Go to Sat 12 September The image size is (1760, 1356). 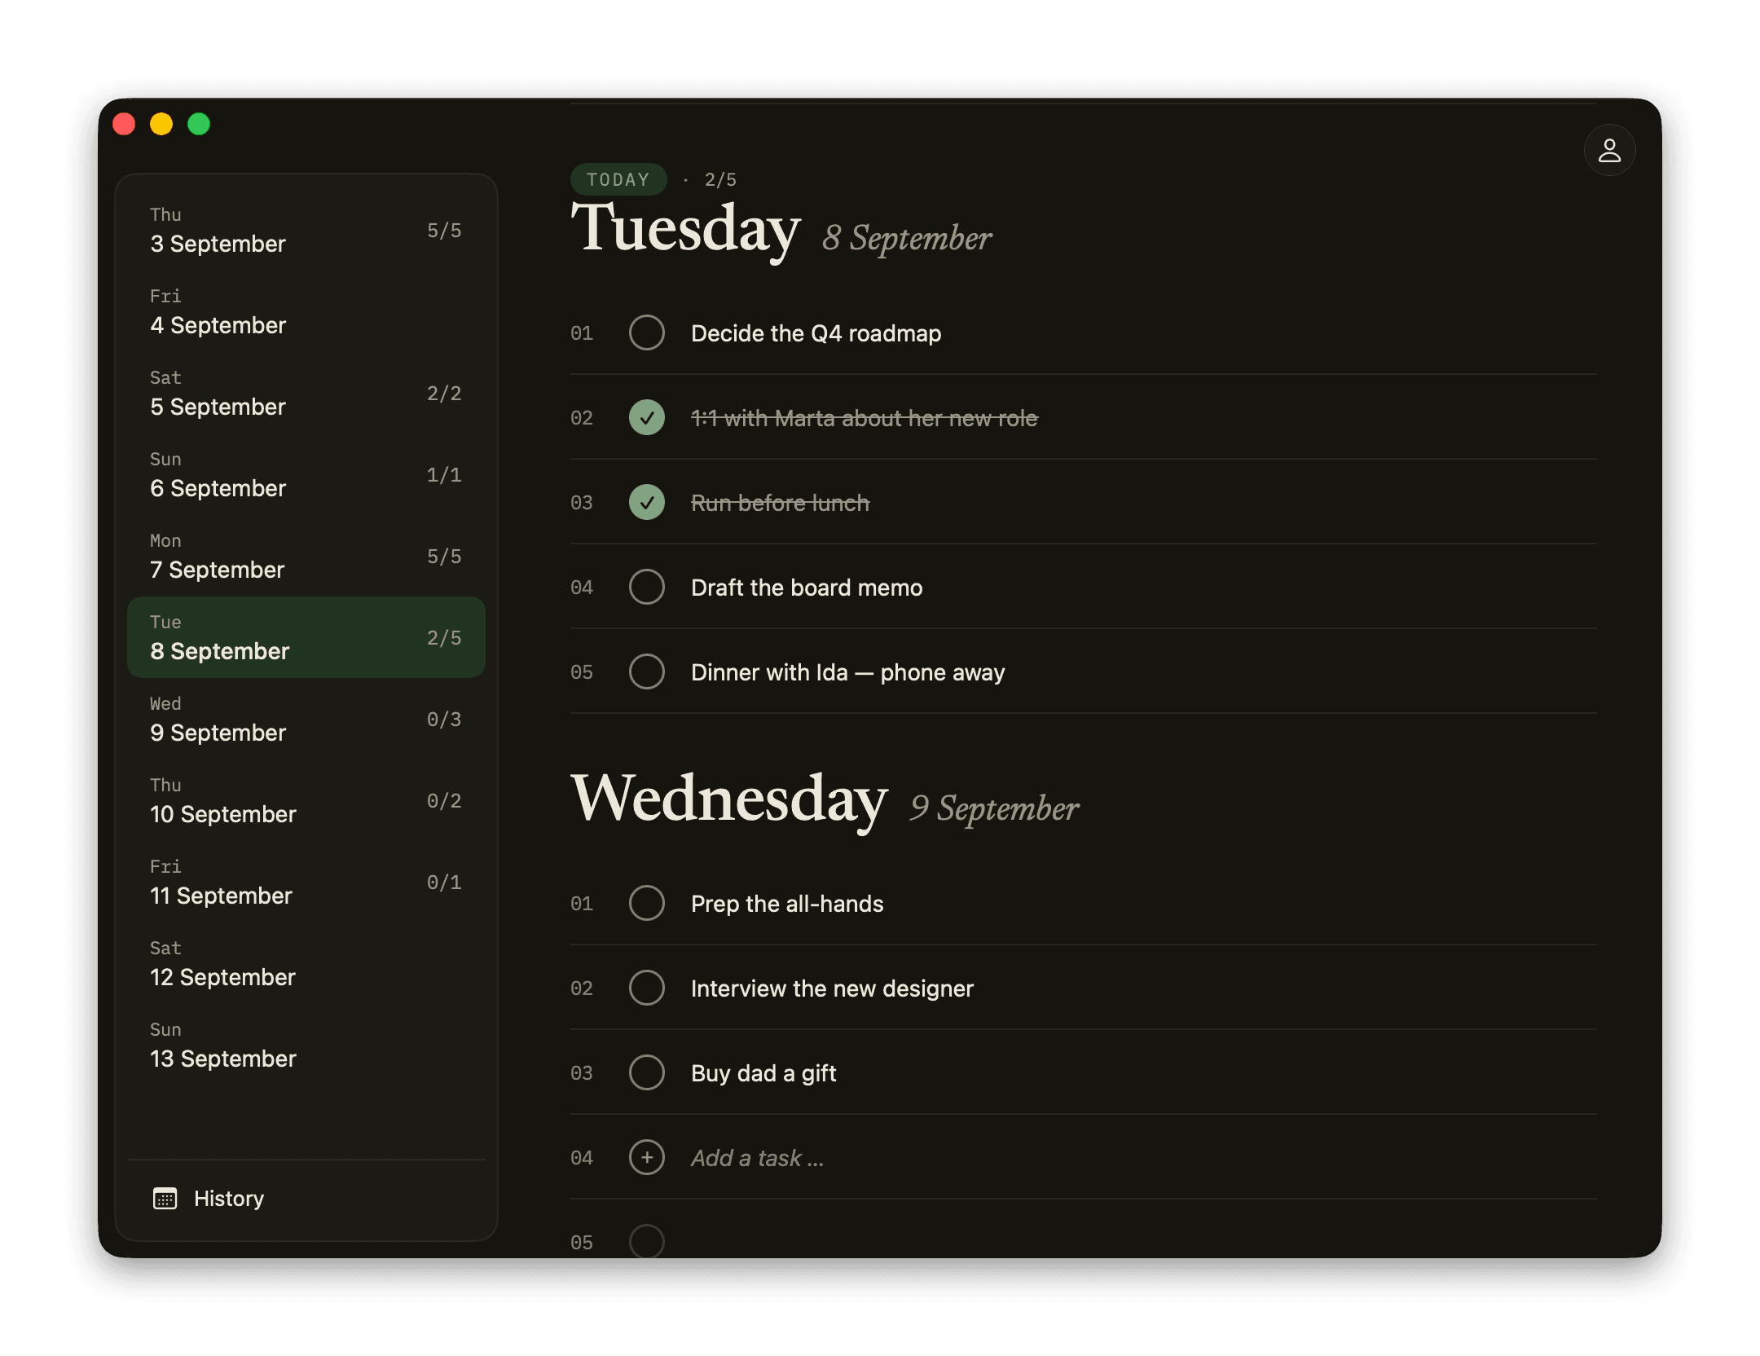[x=306, y=963]
